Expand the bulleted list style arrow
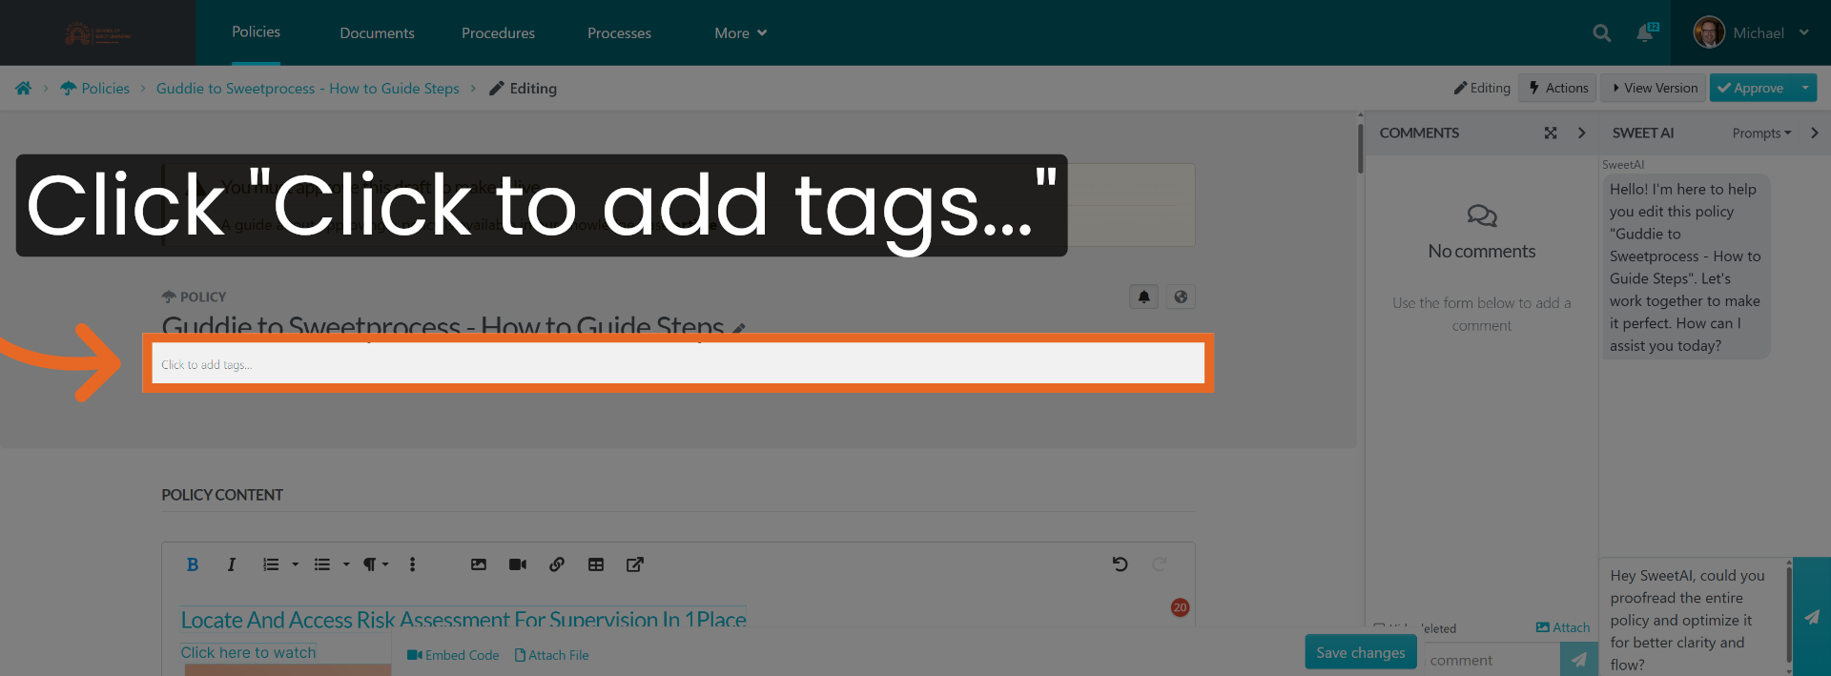Viewport: 1831px width, 676px height. point(346,564)
